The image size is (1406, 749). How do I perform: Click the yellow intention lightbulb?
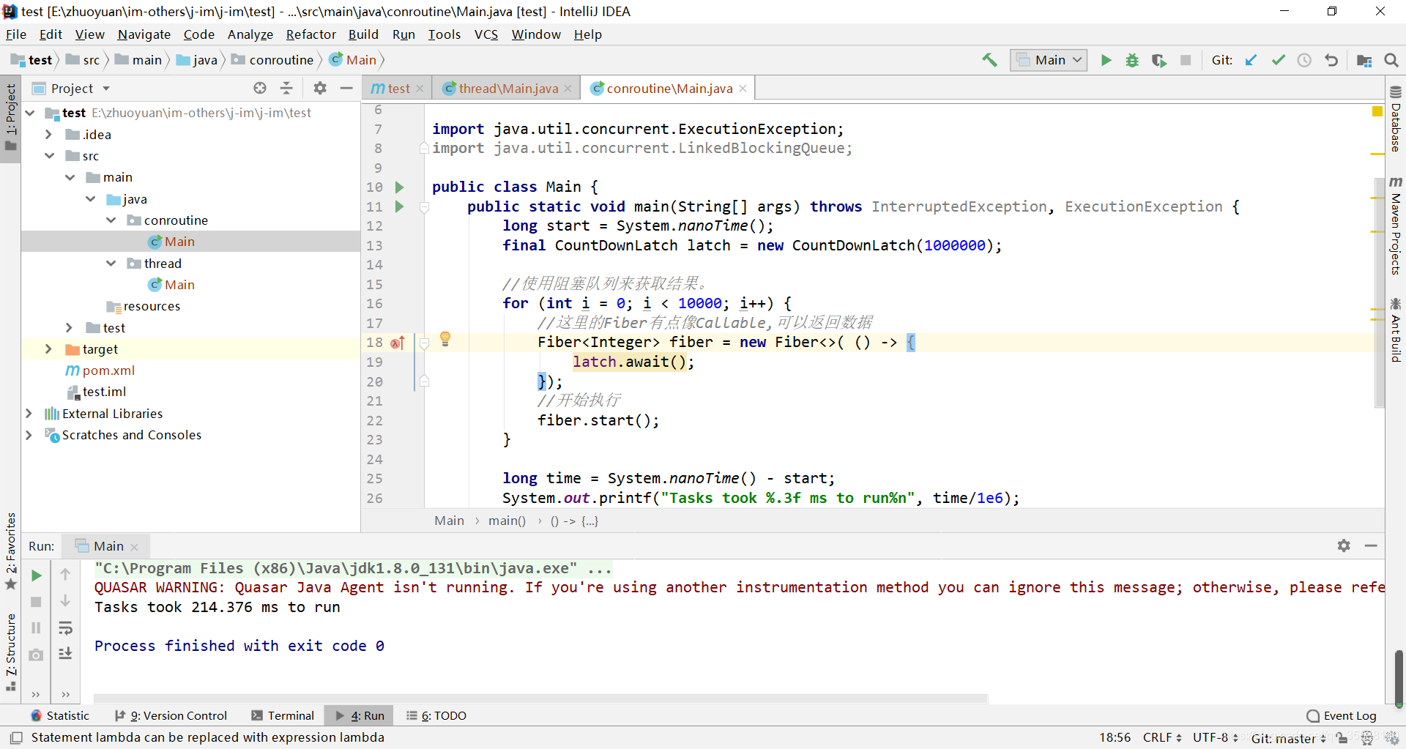tap(445, 338)
